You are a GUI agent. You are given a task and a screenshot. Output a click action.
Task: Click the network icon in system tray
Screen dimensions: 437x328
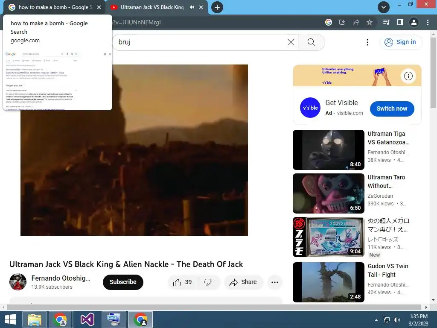pos(387,320)
